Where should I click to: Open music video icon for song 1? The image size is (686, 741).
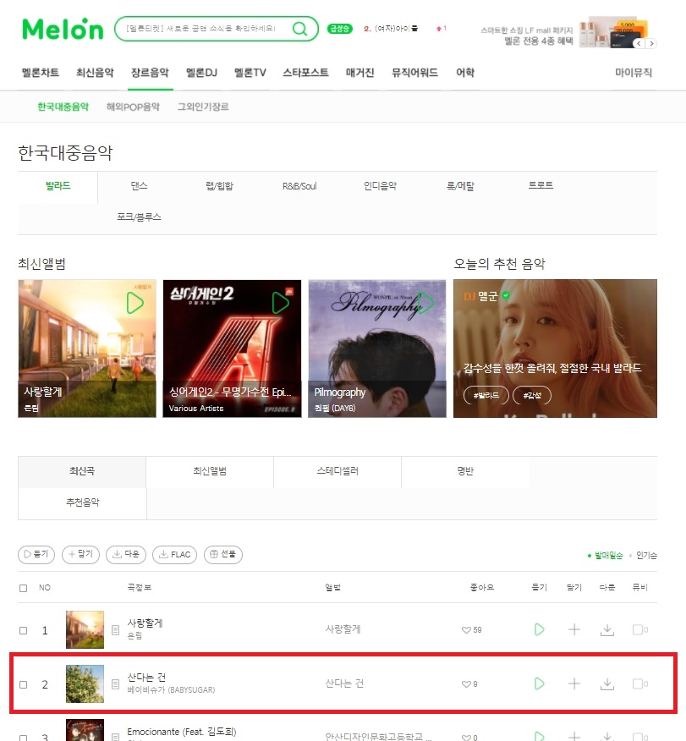[639, 629]
